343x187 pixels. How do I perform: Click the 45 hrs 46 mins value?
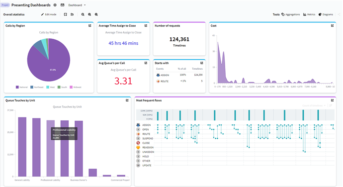point(123,43)
